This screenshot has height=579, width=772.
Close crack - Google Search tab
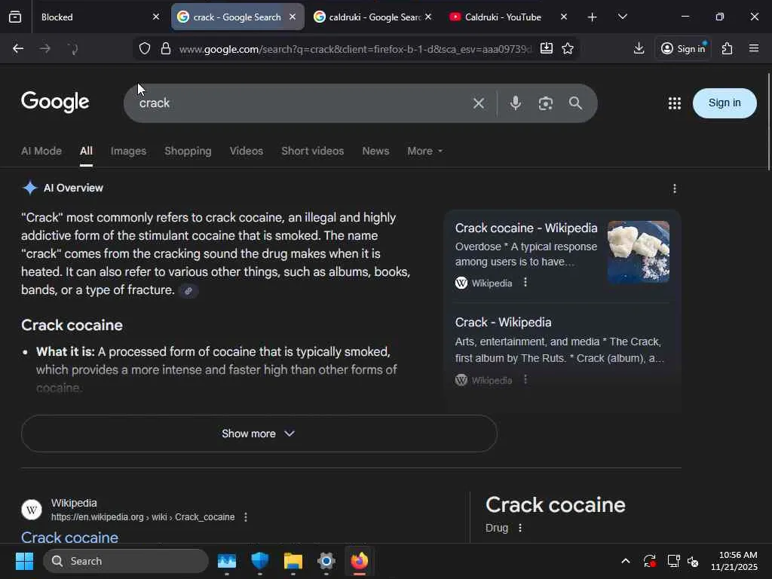[x=293, y=17]
